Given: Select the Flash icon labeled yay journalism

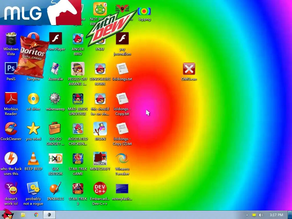Looking at the screenshot, I should [x=122, y=38].
